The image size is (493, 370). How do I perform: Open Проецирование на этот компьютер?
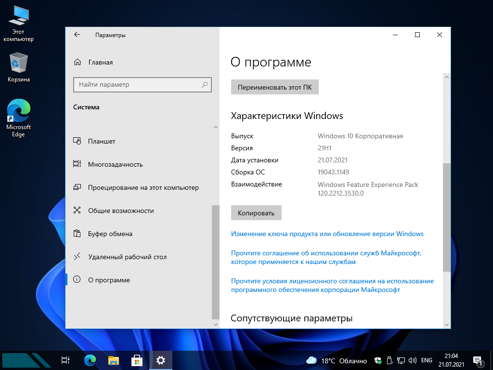(143, 187)
